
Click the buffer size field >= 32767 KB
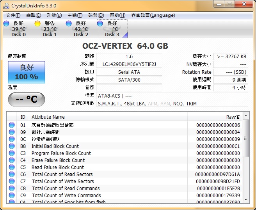click(x=231, y=57)
